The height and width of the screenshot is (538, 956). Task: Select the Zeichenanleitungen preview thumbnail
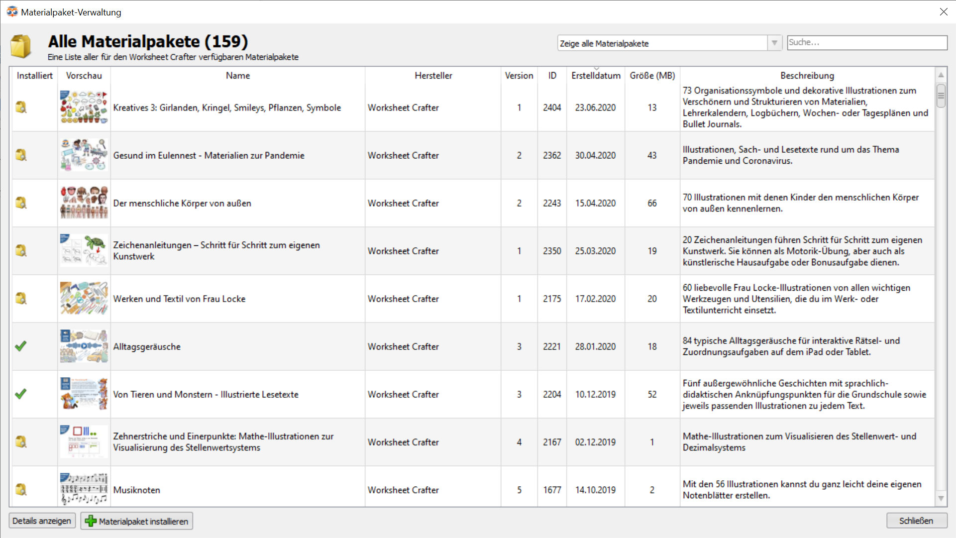pyautogui.click(x=84, y=251)
